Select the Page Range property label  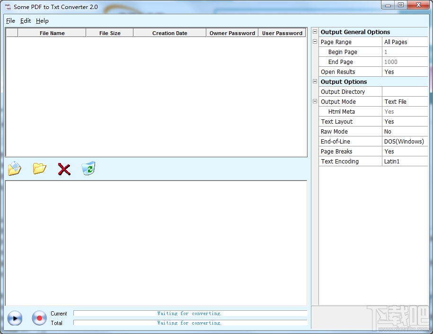click(336, 42)
